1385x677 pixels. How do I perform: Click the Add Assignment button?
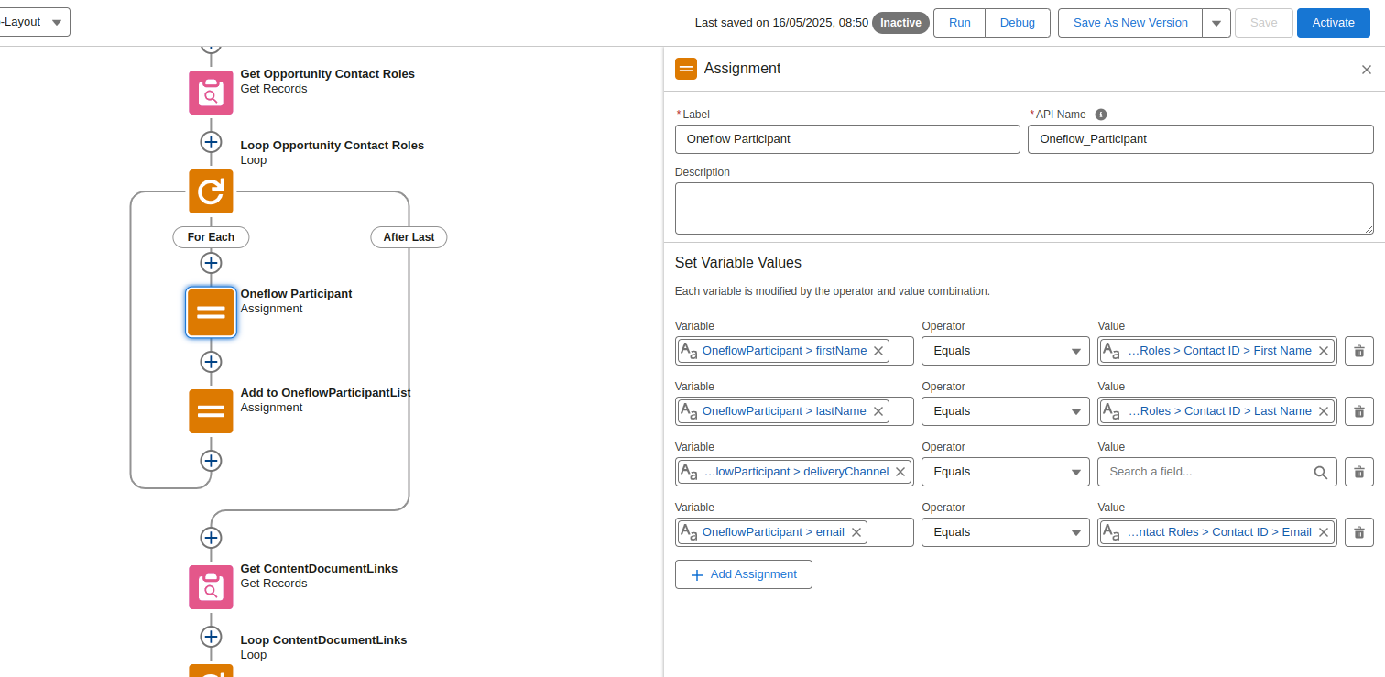click(744, 574)
